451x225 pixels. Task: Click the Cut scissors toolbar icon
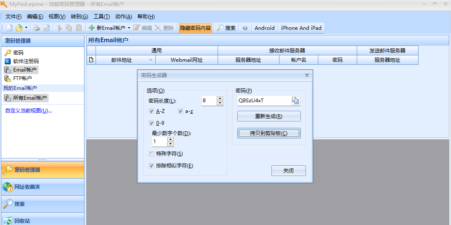tap(59, 28)
